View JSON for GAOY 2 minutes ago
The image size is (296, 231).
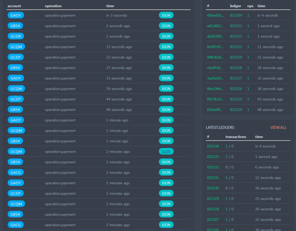pyautogui.click(x=166, y=183)
